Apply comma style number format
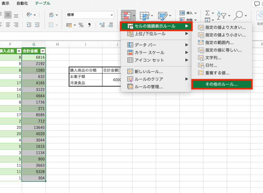This screenshot has width=263, height=193. pyautogui.click(x=89, y=25)
